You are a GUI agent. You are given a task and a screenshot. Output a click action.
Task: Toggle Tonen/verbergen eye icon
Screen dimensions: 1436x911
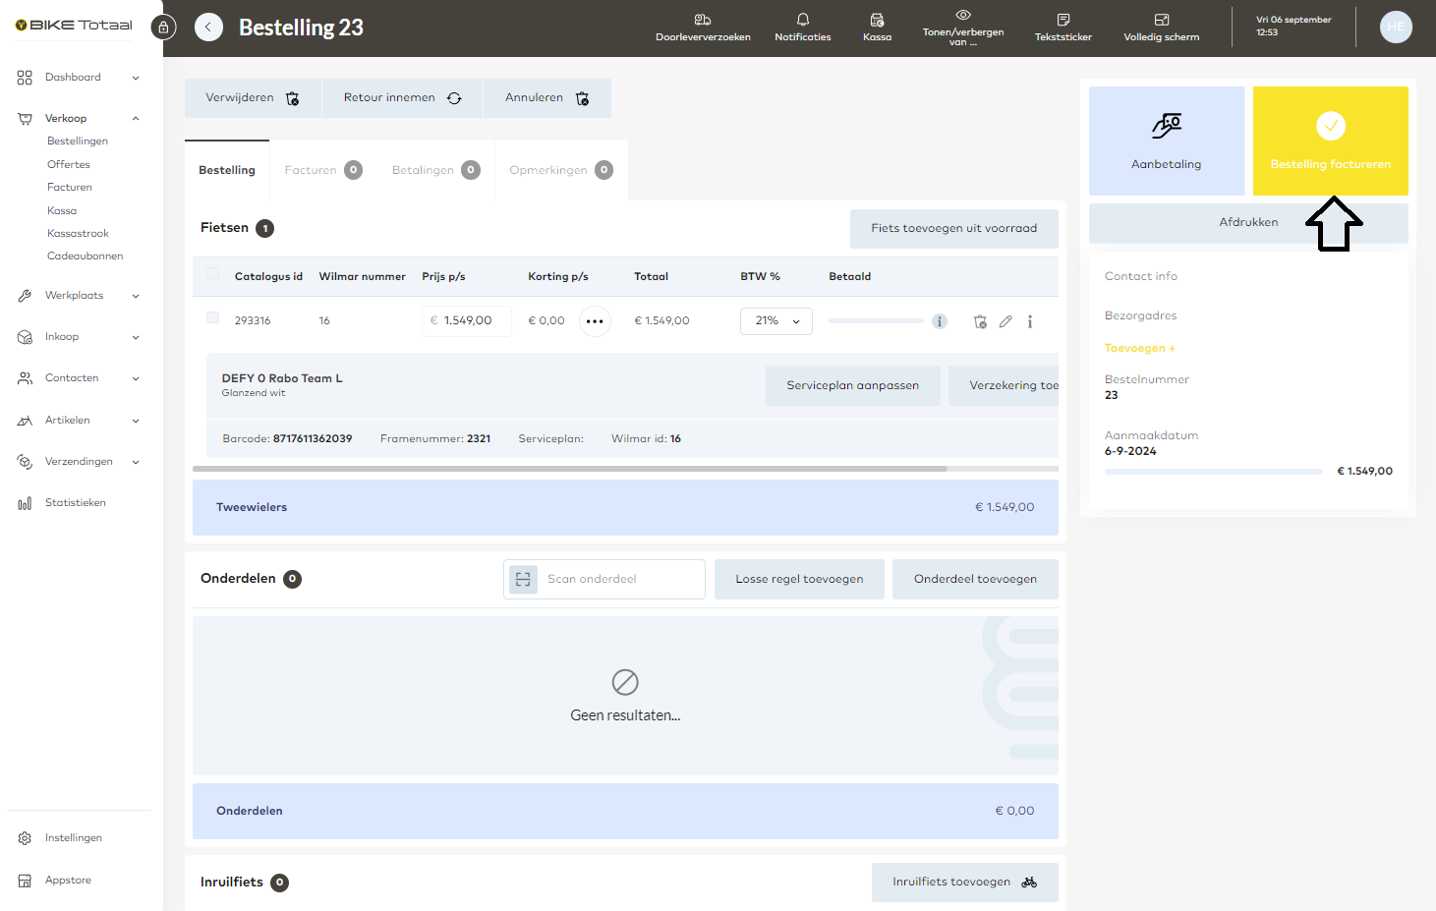[963, 15]
